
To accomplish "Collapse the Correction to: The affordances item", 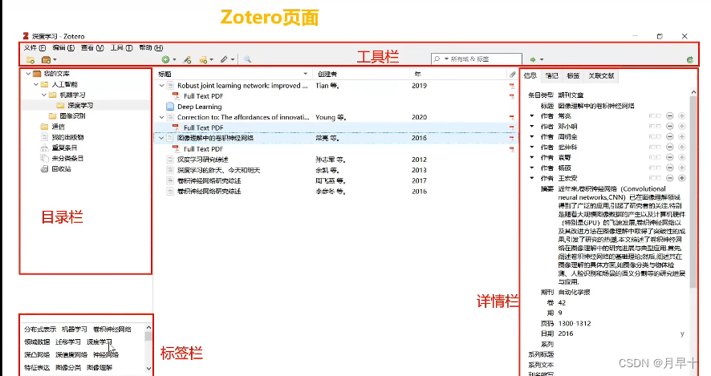I will coord(161,117).
